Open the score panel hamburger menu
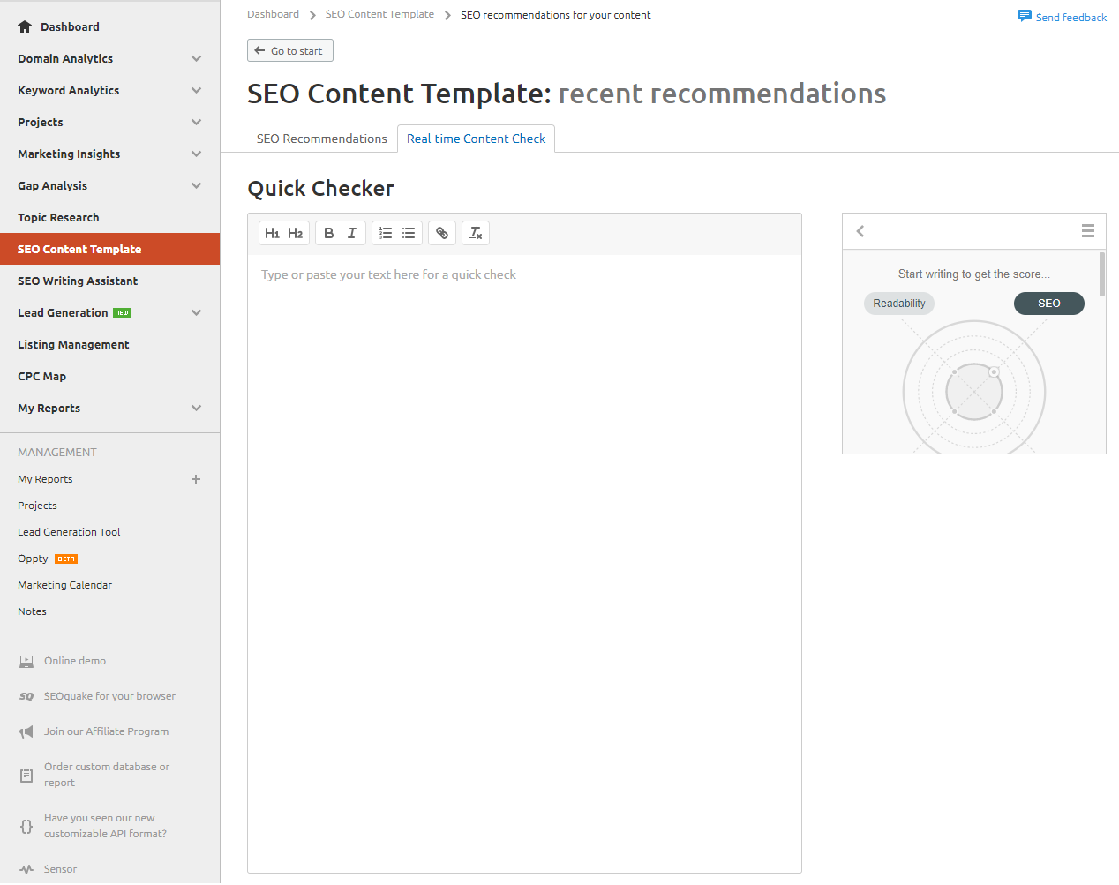Viewport: 1119px width, 885px height. coord(1088,230)
